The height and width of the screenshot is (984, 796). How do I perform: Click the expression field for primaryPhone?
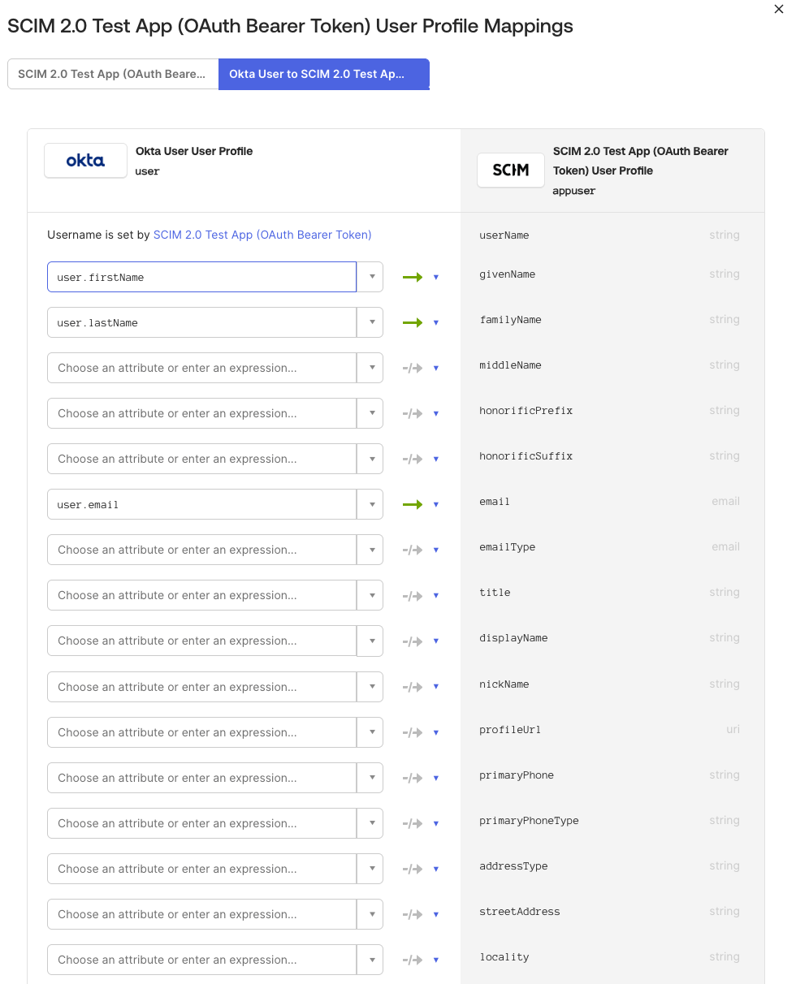pyautogui.click(x=202, y=778)
